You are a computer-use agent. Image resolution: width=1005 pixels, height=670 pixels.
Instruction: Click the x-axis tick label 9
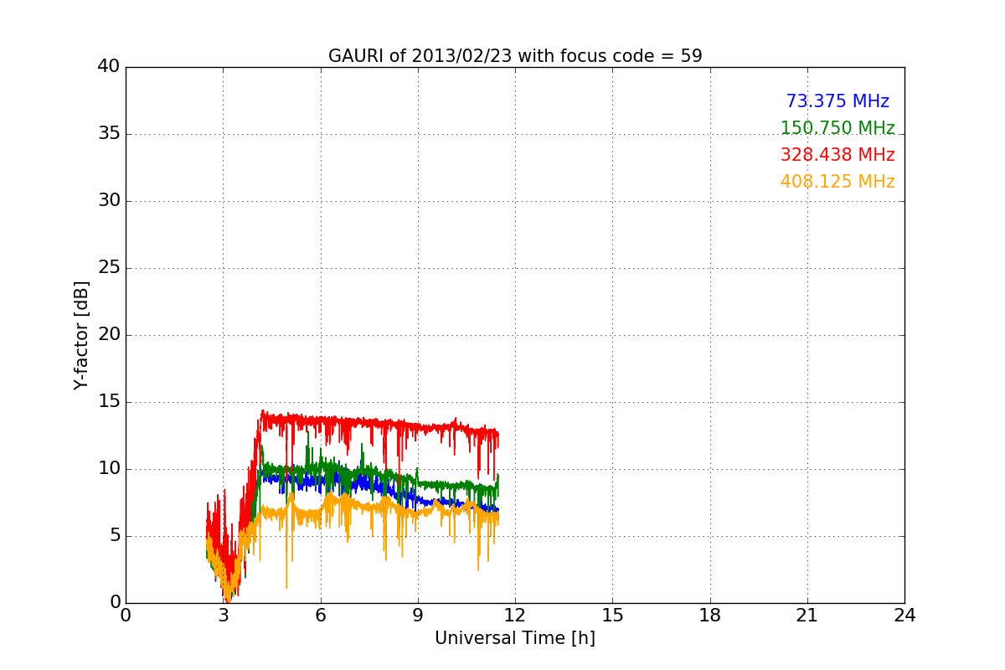pos(418,616)
